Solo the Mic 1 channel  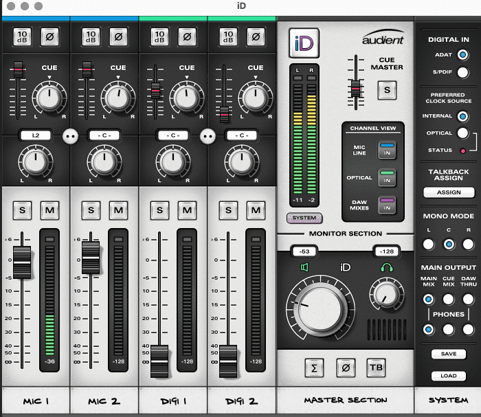coord(22,210)
